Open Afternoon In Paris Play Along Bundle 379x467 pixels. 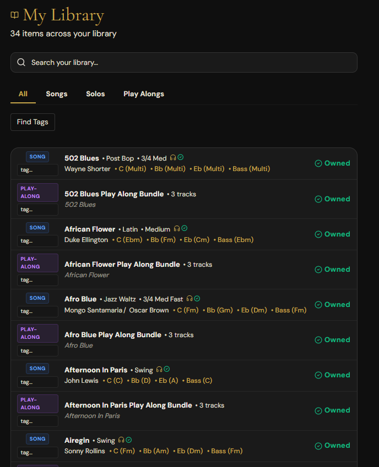(x=128, y=405)
